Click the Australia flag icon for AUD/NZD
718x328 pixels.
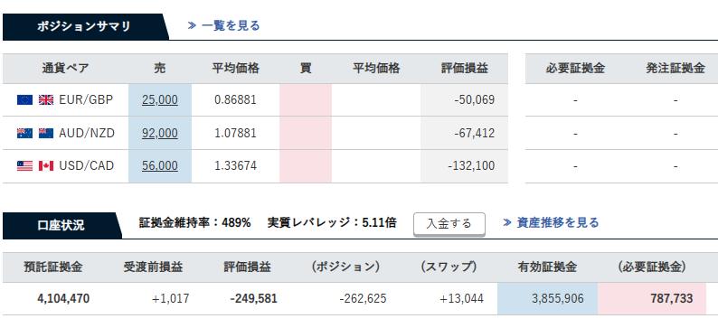tap(24, 133)
